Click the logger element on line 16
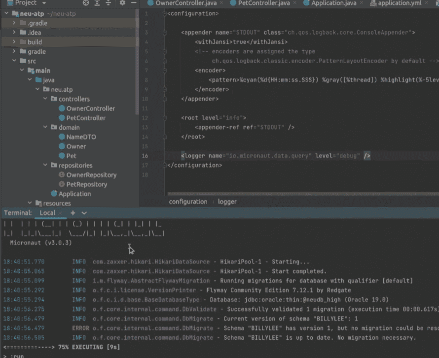The image size is (439, 358). pos(276,156)
